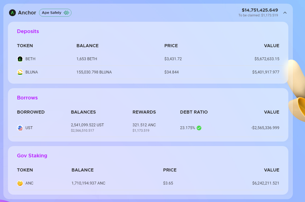Click the Borrows section heading
The image size is (305, 202).
(x=27, y=97)
